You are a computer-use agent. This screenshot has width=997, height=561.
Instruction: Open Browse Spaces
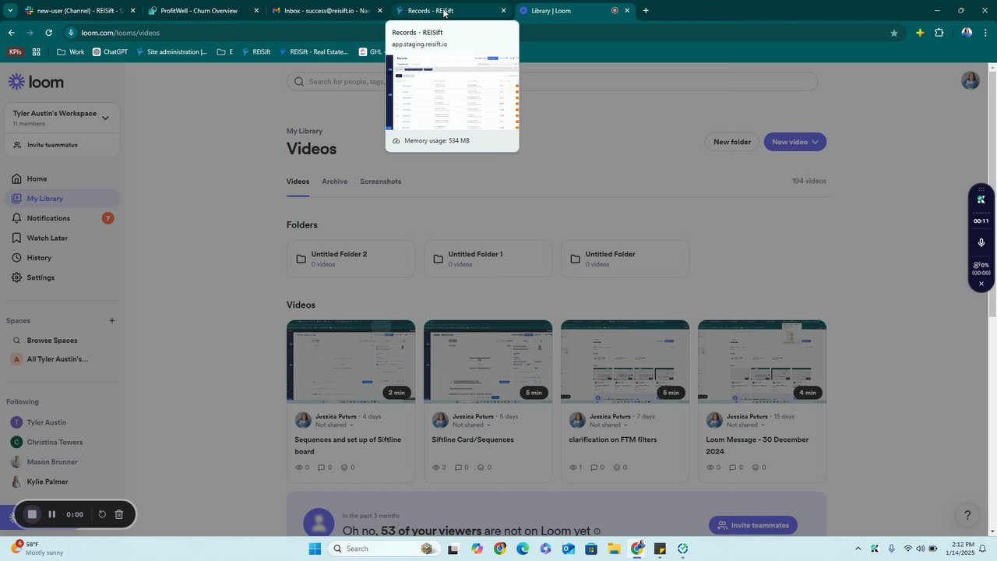point(62,340)
